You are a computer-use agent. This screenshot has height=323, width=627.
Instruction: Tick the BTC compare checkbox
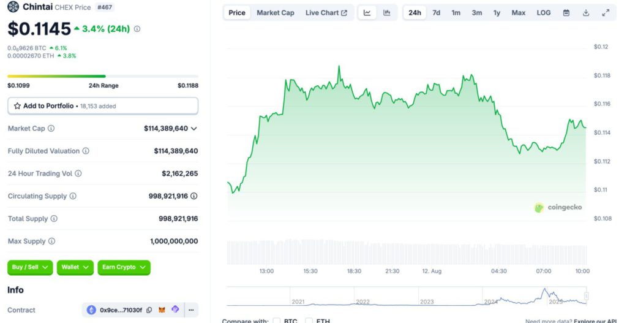[x=277, y=321]
